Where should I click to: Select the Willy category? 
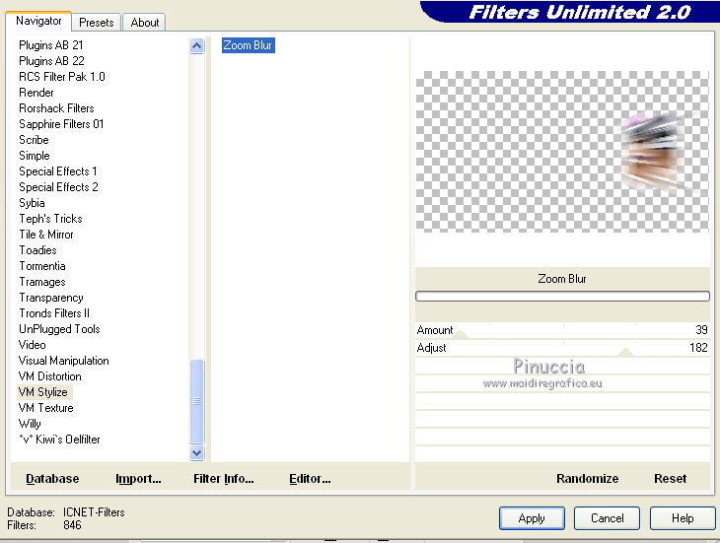click(x=30, y=424)
